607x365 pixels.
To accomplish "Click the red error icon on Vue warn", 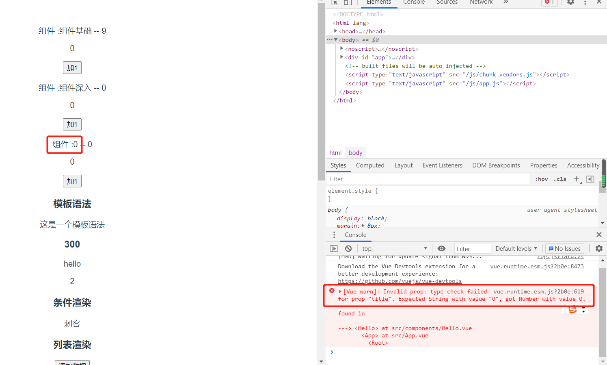I will pyautogui.click(x=332, y=291).
